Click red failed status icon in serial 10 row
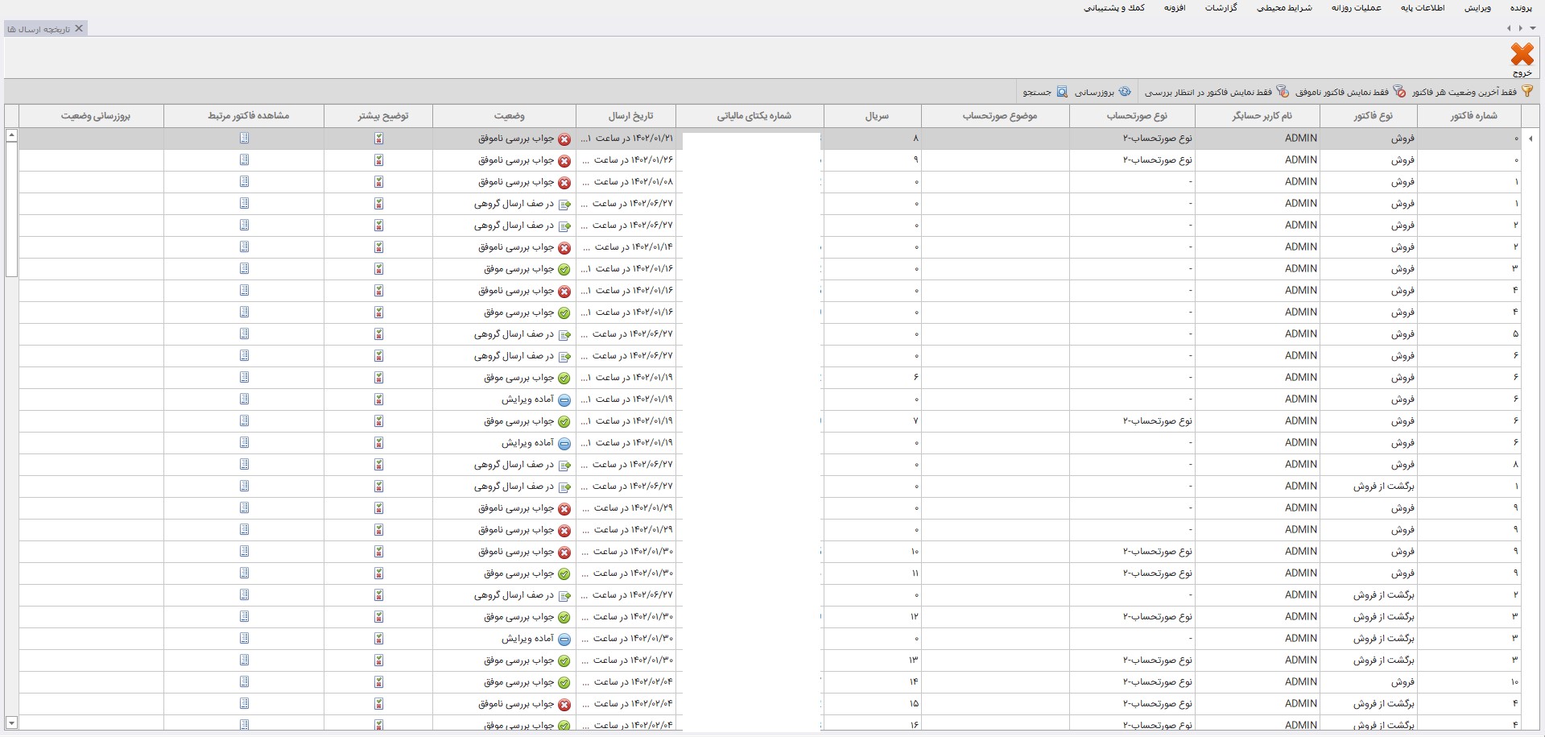1545x737 pixels. point(564,553)
